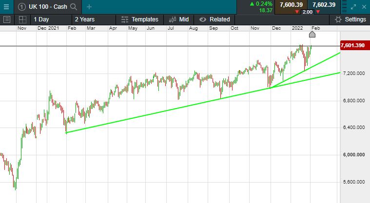Open the list panel icon on the toolbar
Image resolution: width=370 pixels, height=203 pixels.
(7, 19)
